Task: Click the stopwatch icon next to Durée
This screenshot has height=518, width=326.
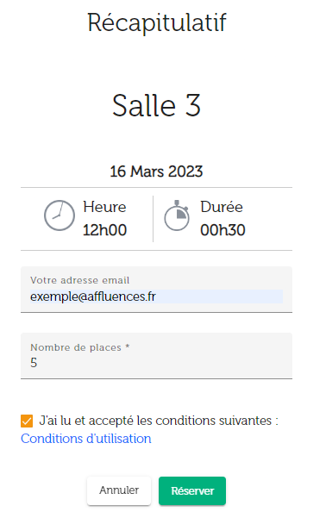Action: (x=177, y=215)
